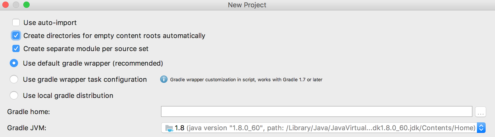Uncheck Create directories for empty content roots
The width and height of the screenshot is (495, 137).
tap(16, 36)
